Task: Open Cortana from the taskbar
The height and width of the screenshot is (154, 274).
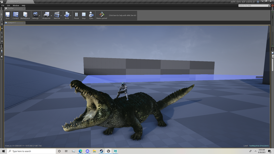Action: pyautogui.click(x=59, y=151)
